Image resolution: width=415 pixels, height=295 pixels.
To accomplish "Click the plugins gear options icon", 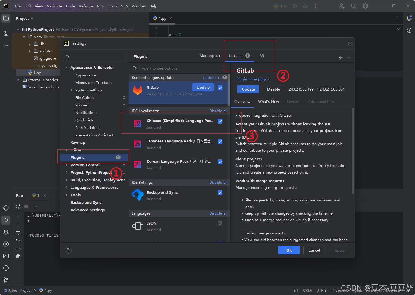I will tap(262, 56).
